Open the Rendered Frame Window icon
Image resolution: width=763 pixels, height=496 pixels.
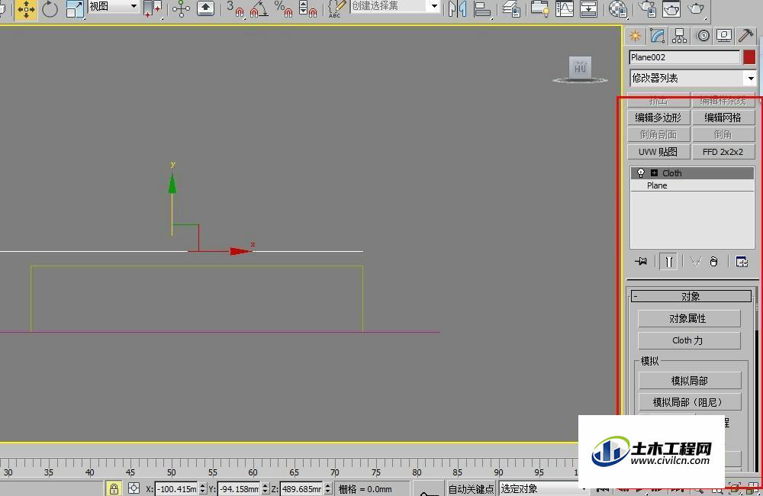(671, 8)
